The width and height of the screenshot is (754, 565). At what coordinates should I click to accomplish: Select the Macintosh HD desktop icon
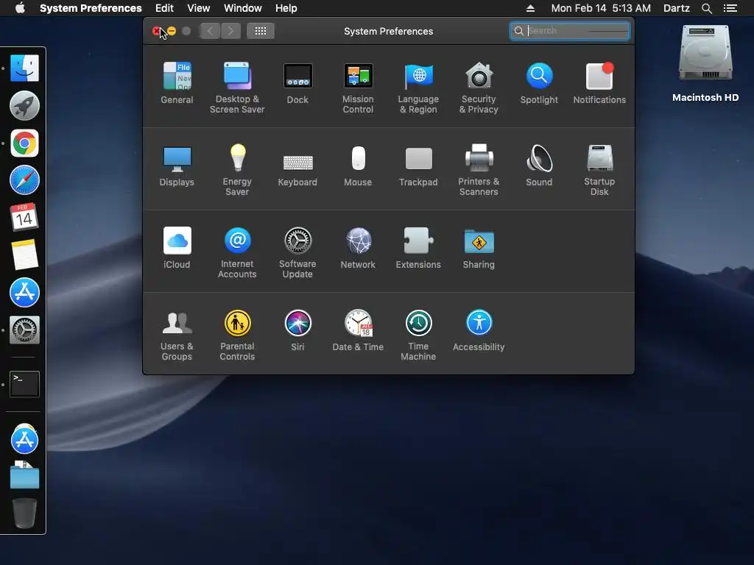(705, 63)
